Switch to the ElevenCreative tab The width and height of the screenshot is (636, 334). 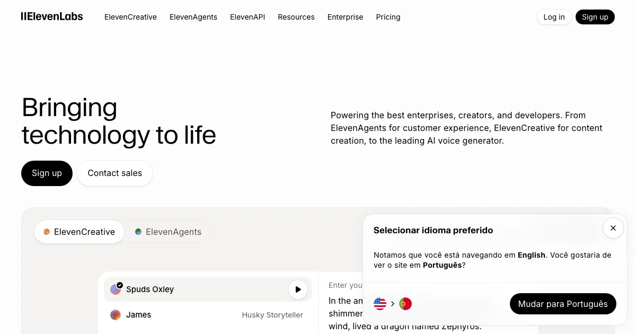(79, 232)
